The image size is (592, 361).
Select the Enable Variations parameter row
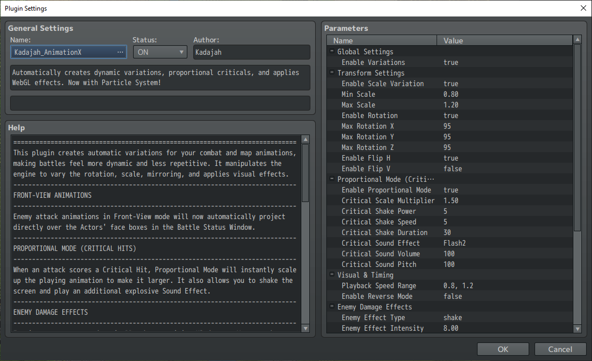(450, 62)
